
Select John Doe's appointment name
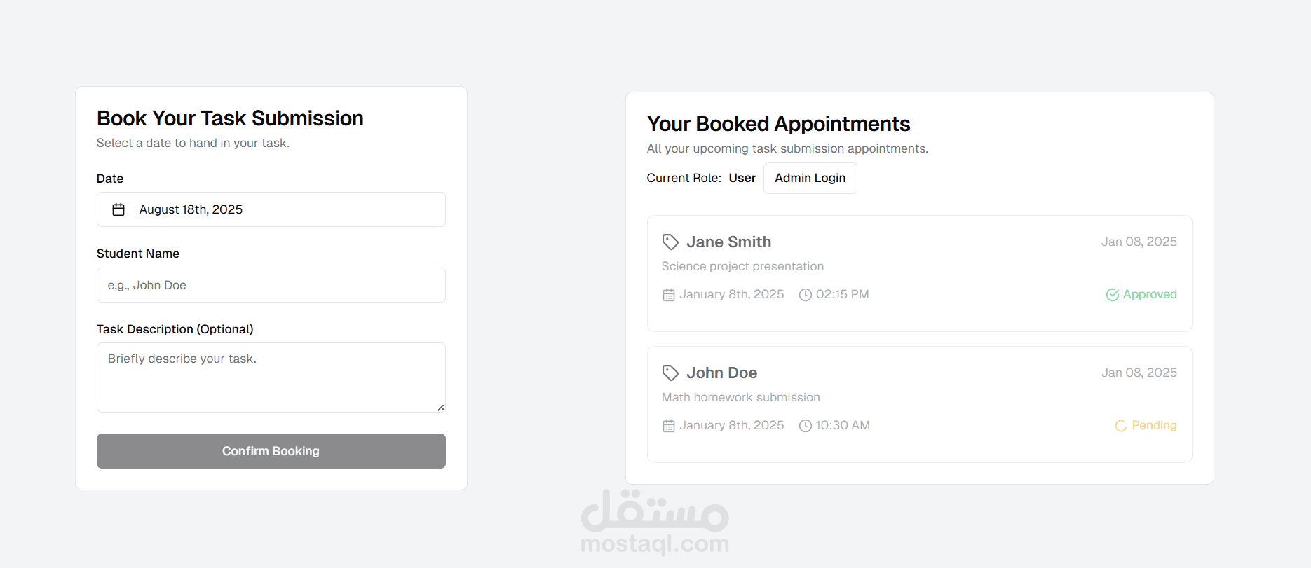click(721, 373)
